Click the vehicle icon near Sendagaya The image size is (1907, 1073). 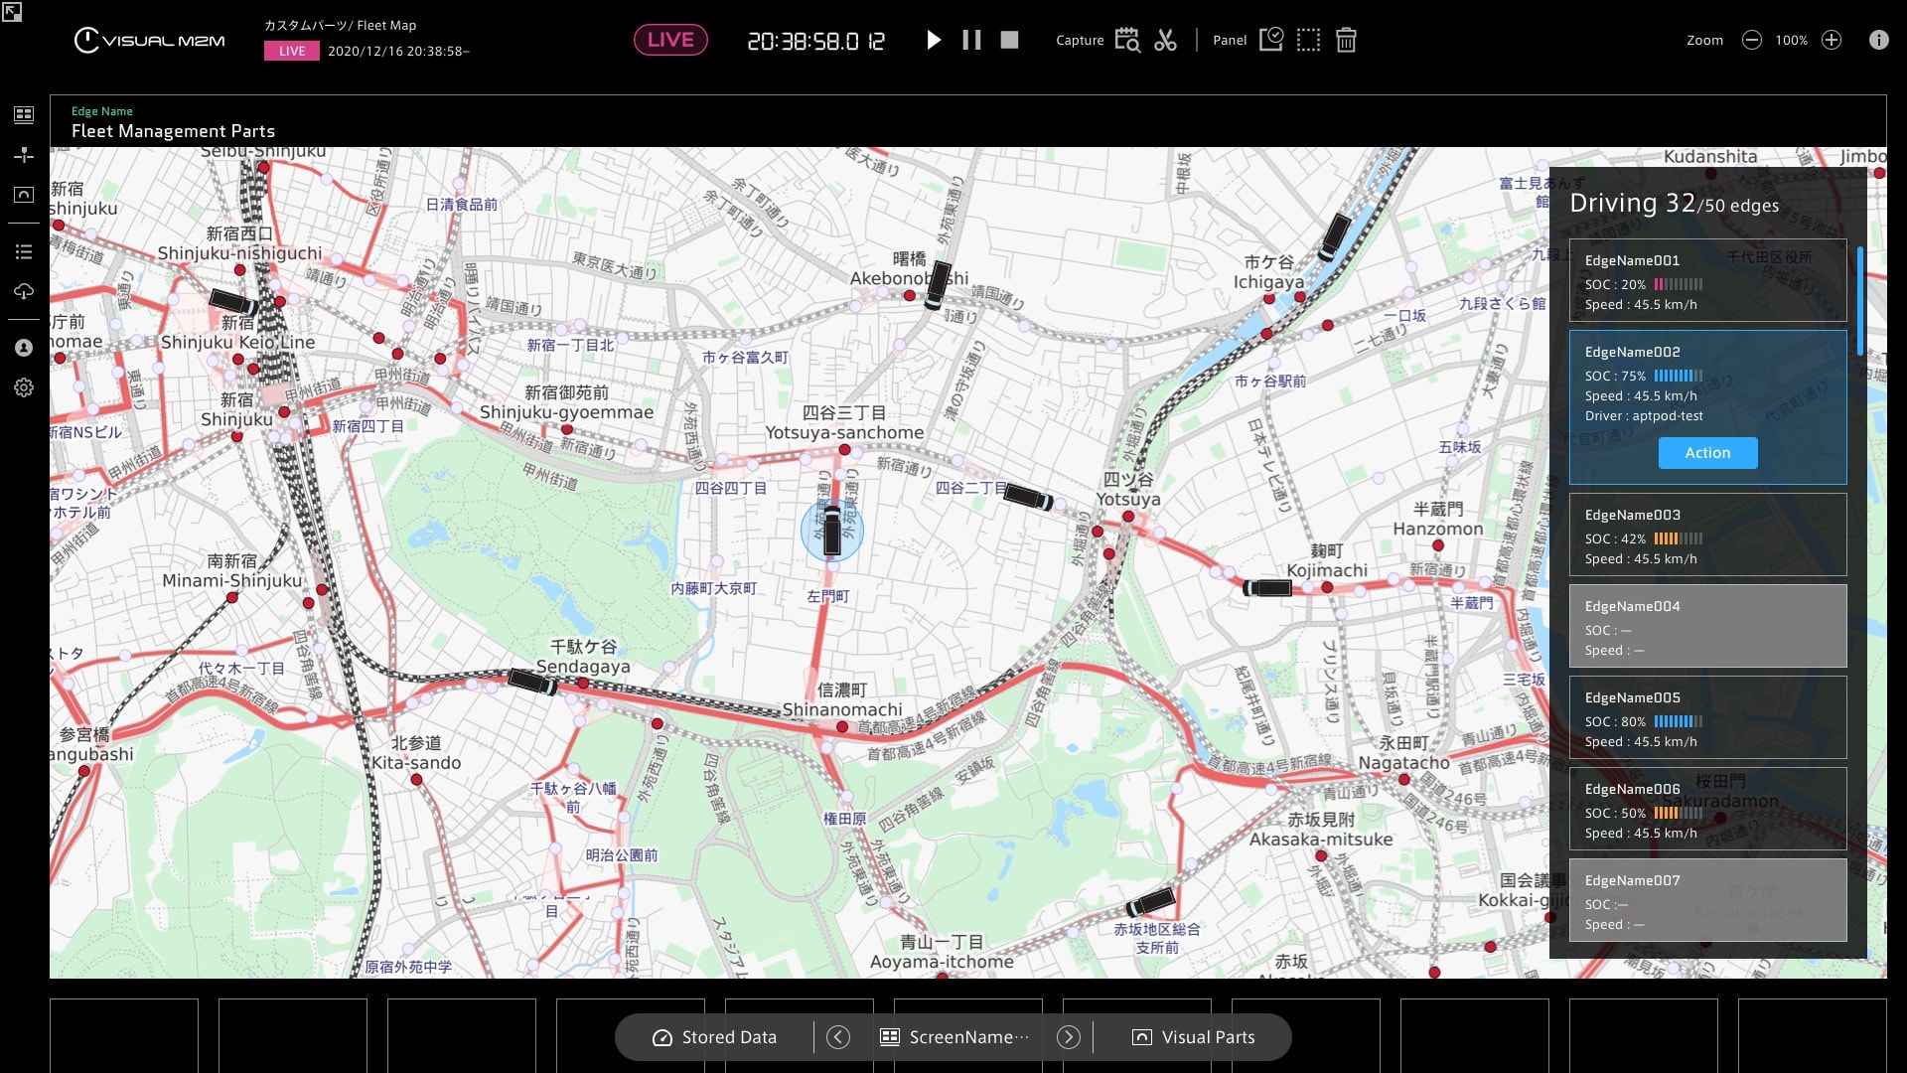pyautogui.click(x=533, y=682)
